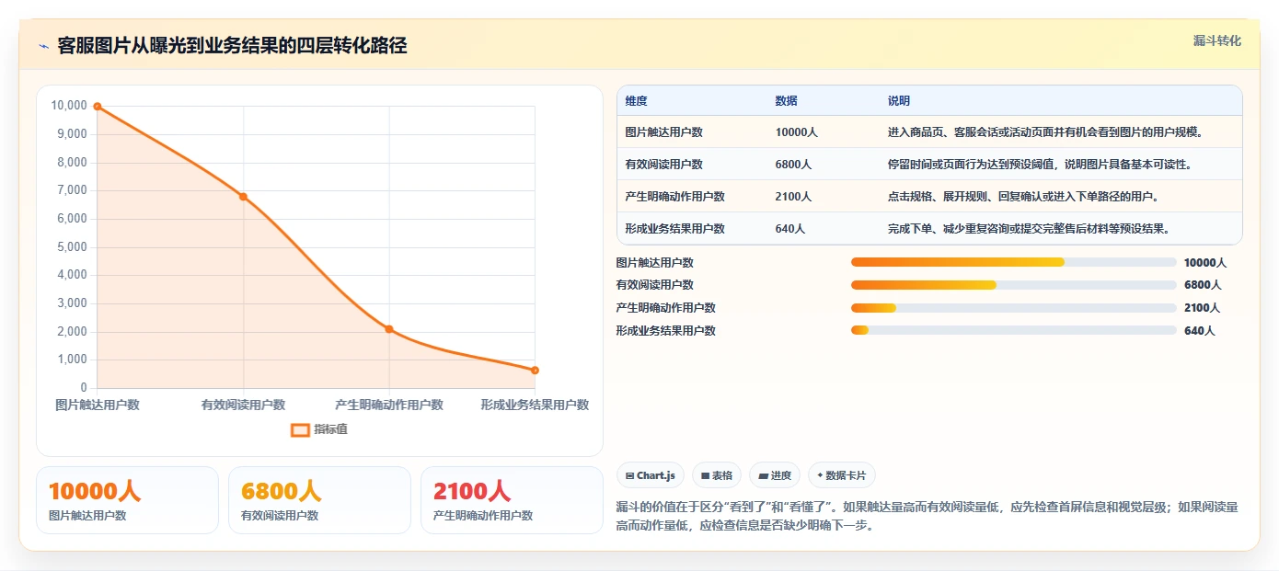The image size is (1279, 571).
Task: Select the 表格 tag chip
Action: [717, 475]
